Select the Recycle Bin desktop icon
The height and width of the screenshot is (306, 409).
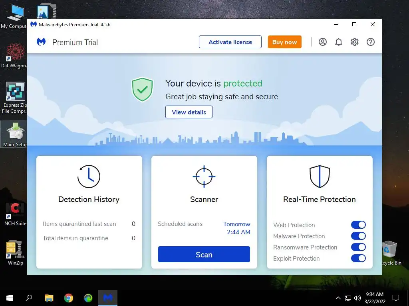[x=391, y=253]
